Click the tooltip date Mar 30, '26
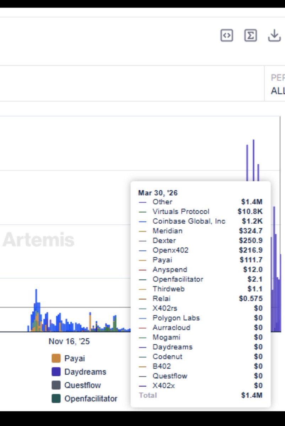This screenshot has height=426, width=285. (x=158, y=193)
